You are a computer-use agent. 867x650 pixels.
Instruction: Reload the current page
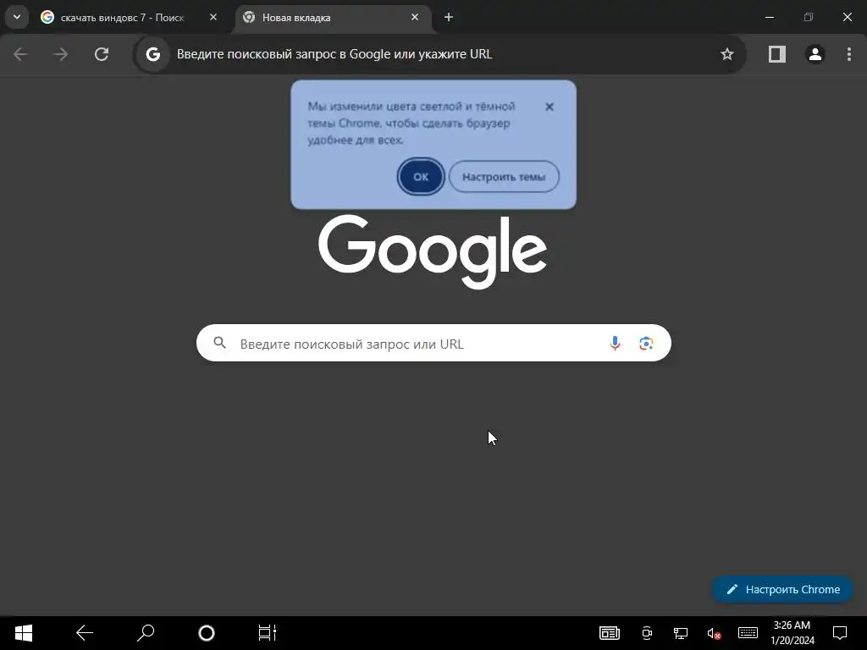pos(102,54)
